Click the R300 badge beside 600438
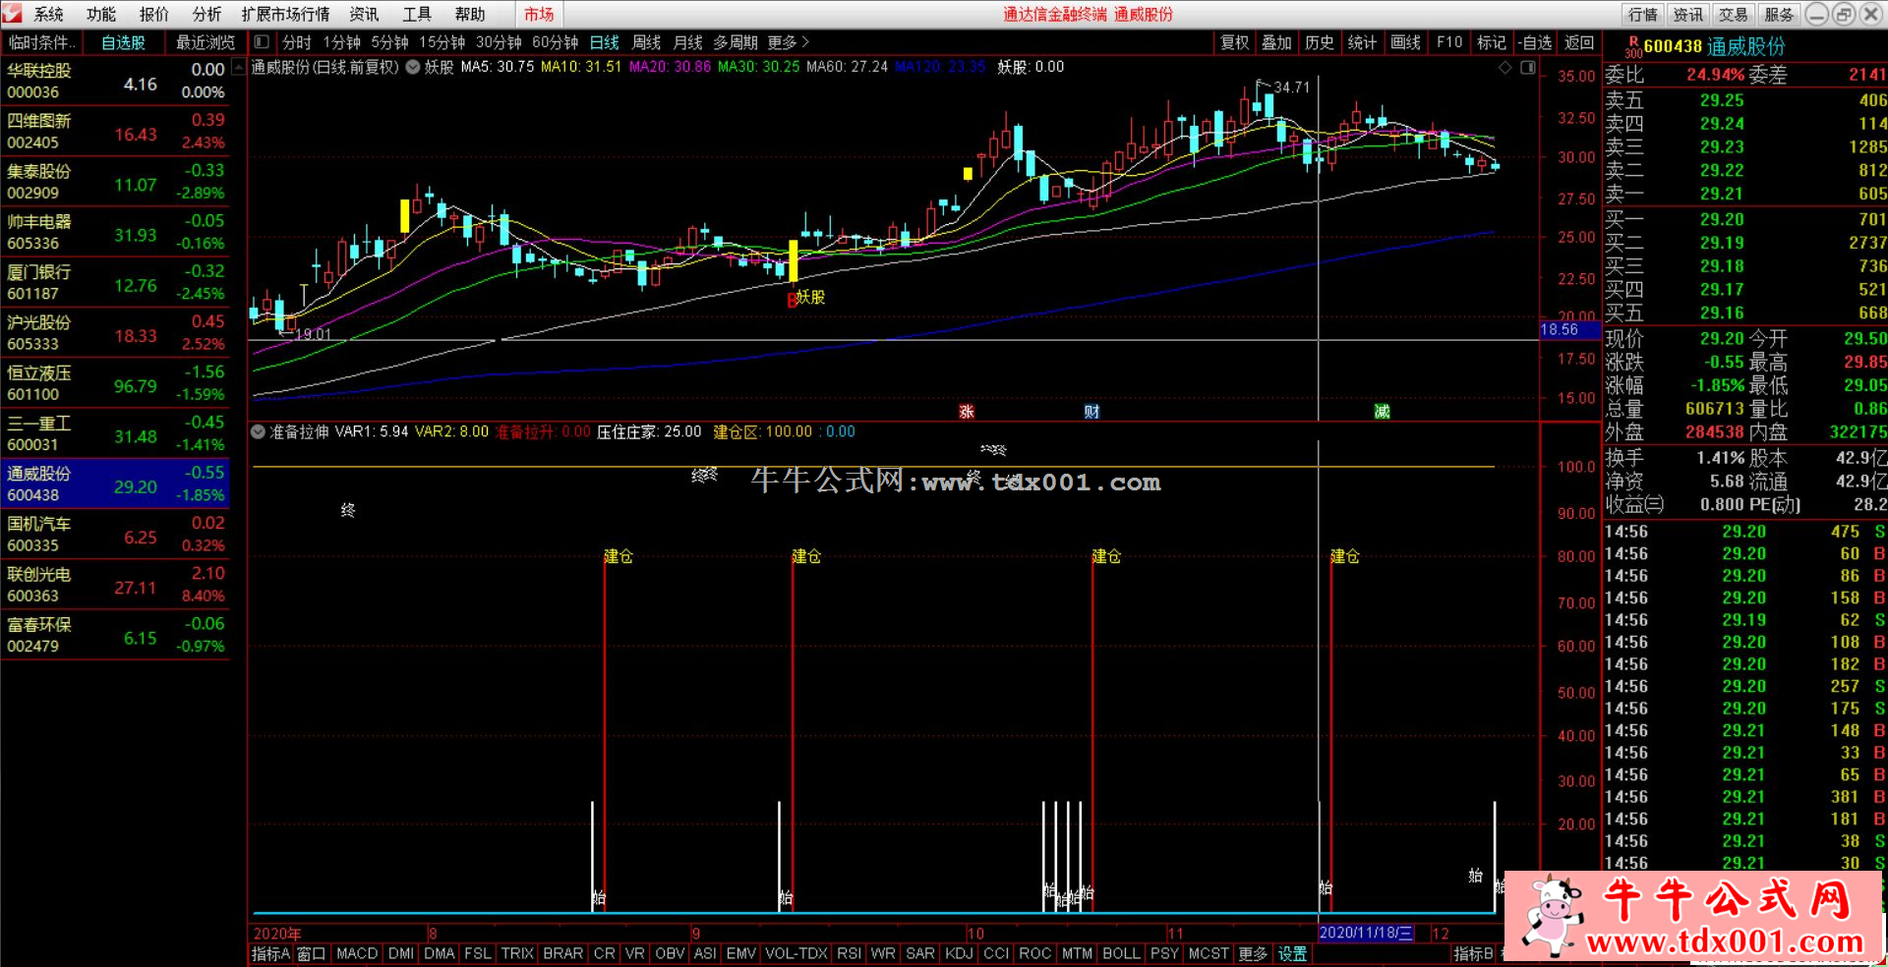 coord(1633,47)
